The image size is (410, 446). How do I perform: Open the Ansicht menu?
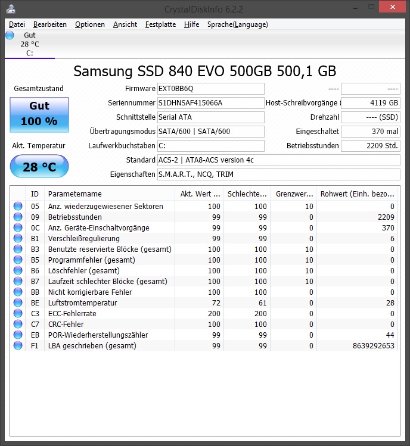coord(125,24)
